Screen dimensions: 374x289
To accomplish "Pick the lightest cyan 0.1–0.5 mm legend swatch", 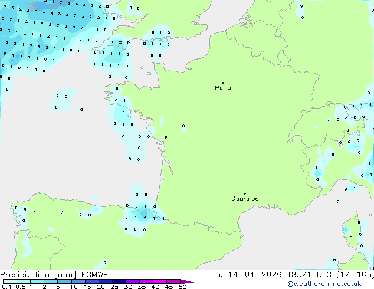I will [x=10, y=281].
